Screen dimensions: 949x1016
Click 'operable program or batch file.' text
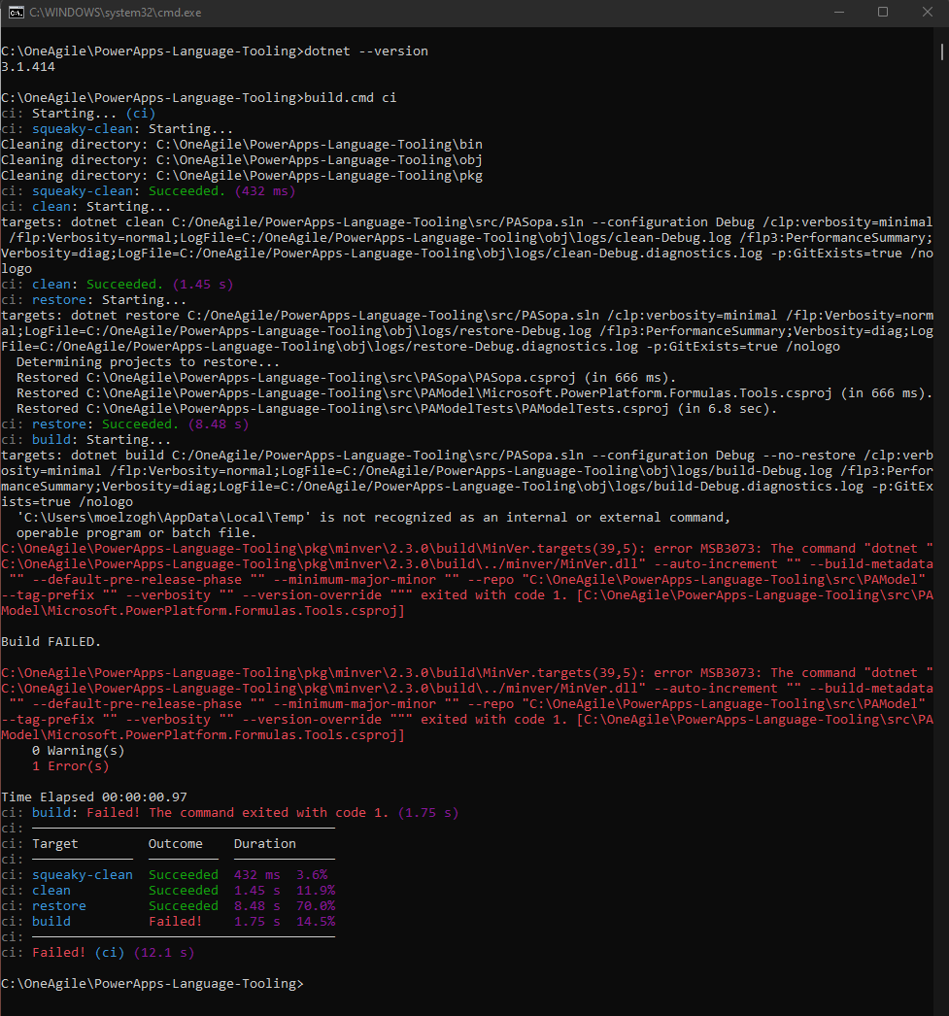136,533
